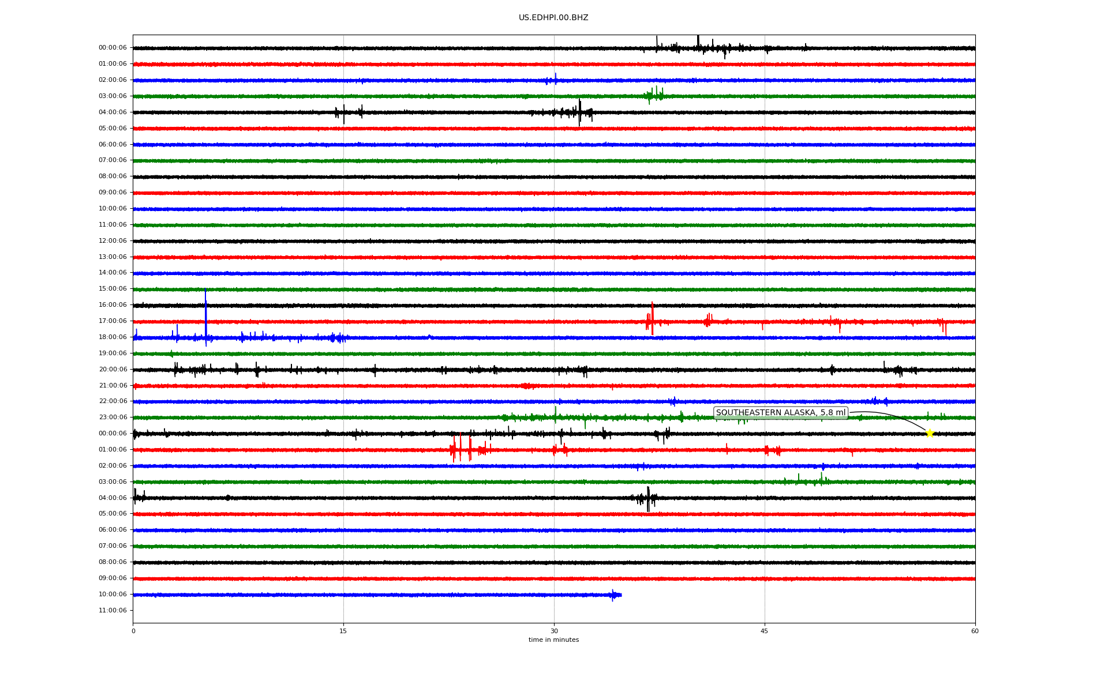Click the yellow star earthquake marker
This screenshot has height=692, width=1108.
point(929,433)
